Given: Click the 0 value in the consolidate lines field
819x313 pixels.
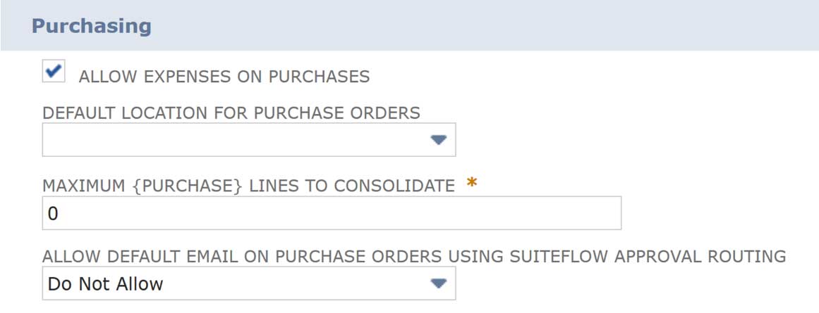Looking at the screenshot, I should (x=53, y=214).
